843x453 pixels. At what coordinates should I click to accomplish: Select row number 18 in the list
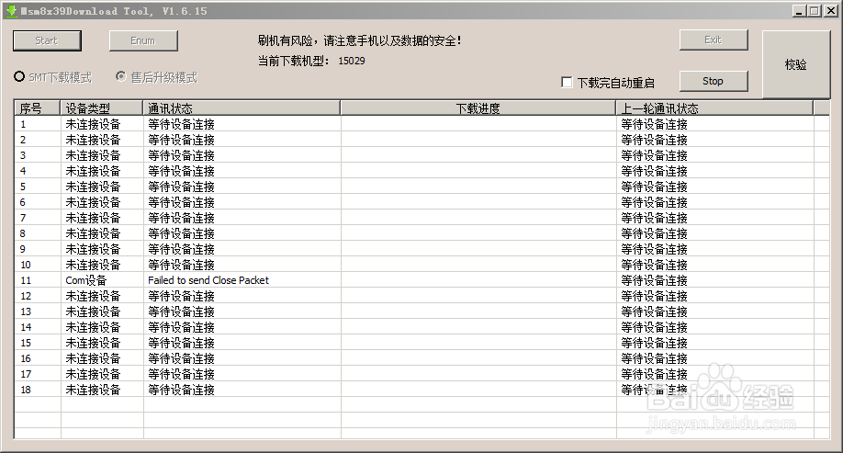tap(26, 390)
